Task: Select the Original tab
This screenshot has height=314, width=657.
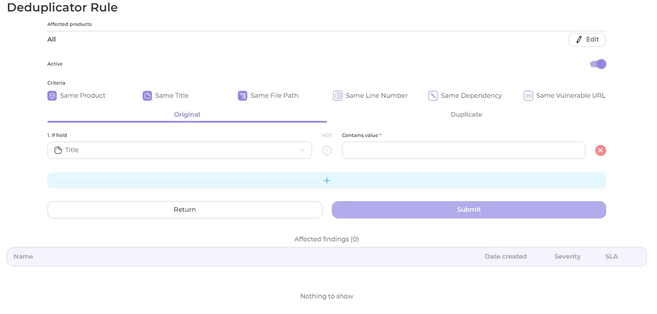Action: pyautogui.click(x=187, y=115)
